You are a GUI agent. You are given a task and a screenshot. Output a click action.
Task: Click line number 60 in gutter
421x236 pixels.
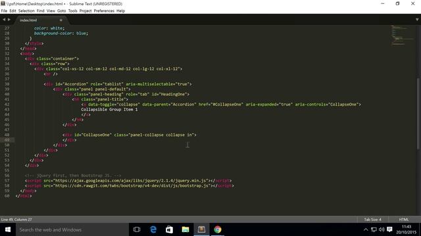7,196
